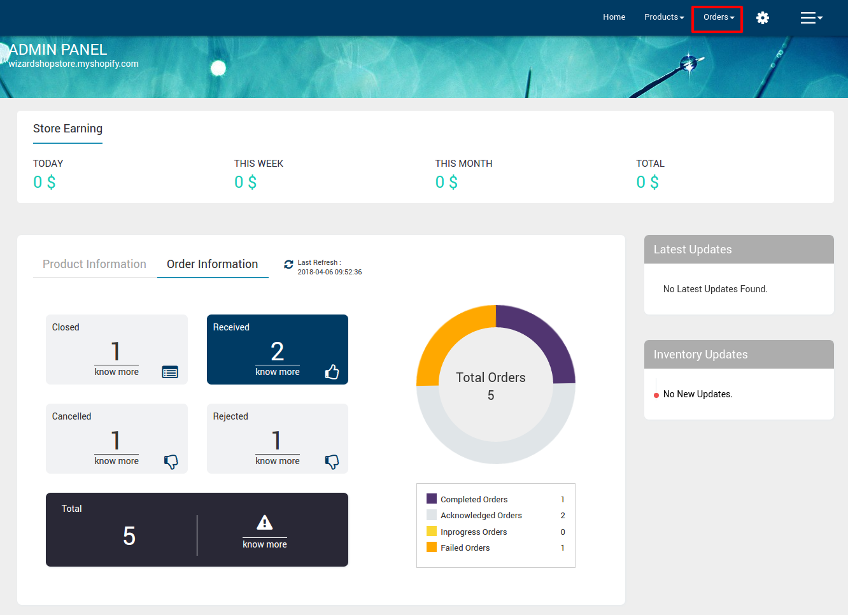This screenshot has height=615, width=848.
Task: Expand the Products dropdown menu
Action: pyautogui.click(x=663, y=17)
